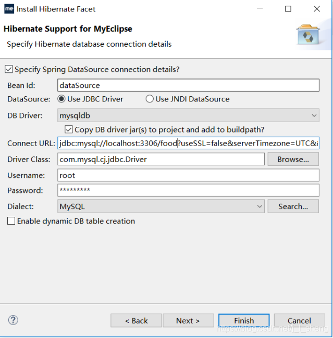The image size is (333, 338).
Task: Open help with the question mark icon
Action: [x=13, y=320]
